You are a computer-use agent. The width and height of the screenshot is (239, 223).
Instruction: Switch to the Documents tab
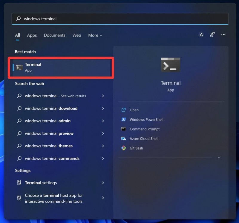[54, 35]
